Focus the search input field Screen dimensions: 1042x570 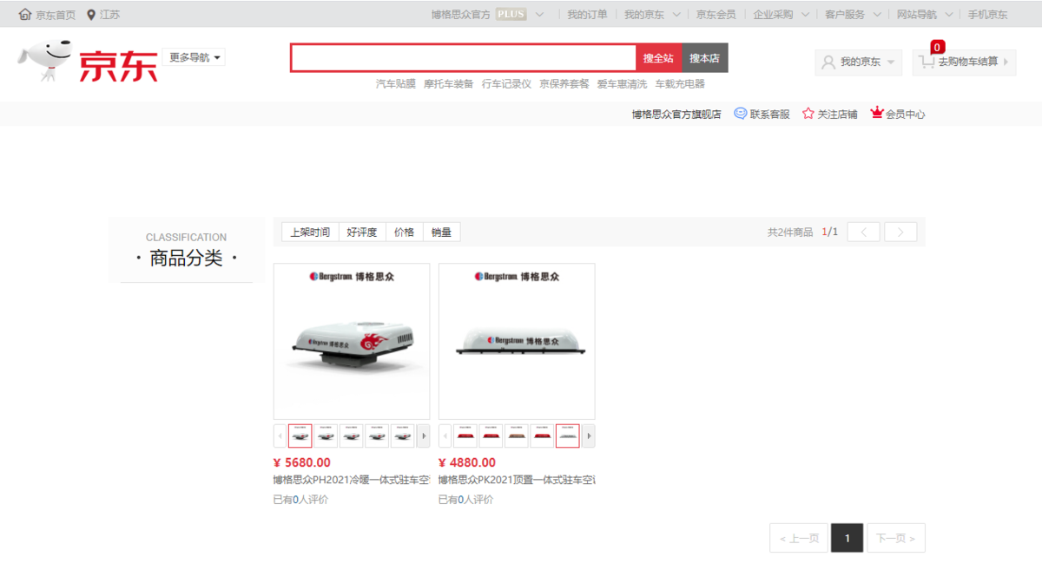tap(463, 58)
